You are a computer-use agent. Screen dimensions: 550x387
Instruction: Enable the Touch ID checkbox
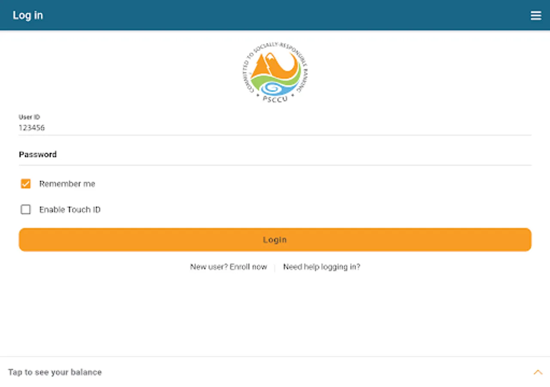(x=26, y=209)
